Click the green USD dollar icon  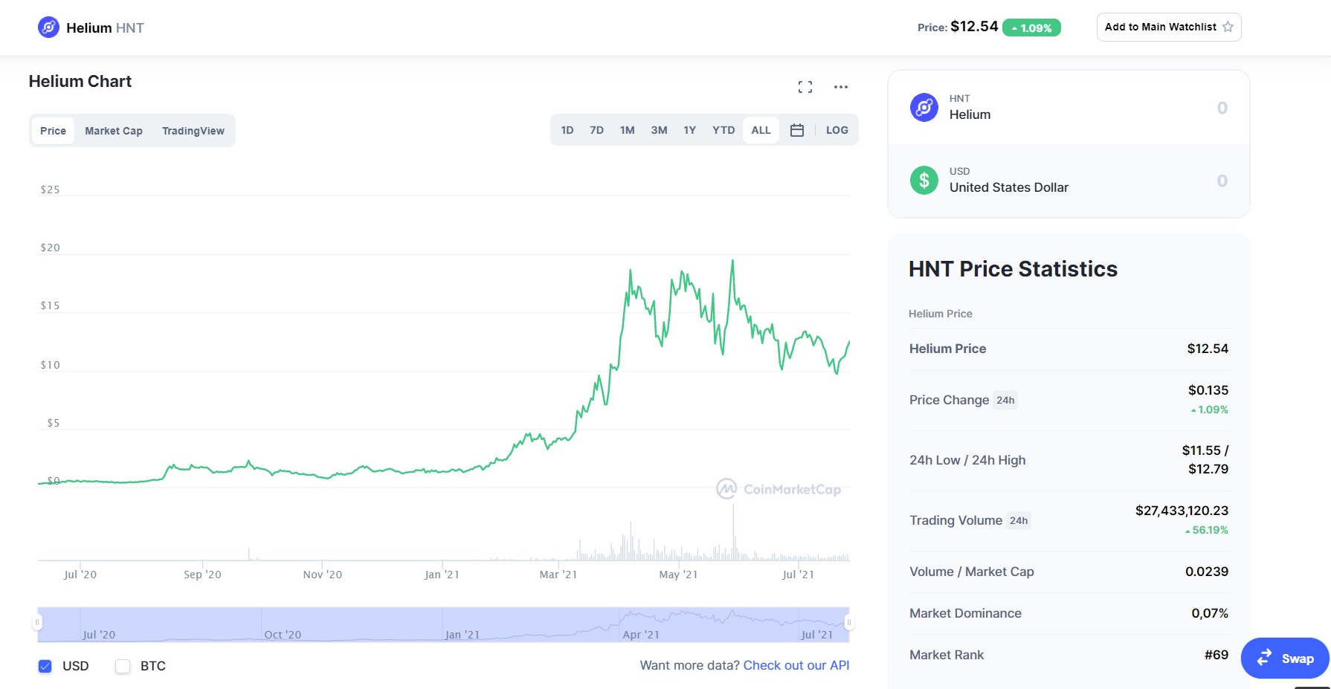tap(924, 180)
